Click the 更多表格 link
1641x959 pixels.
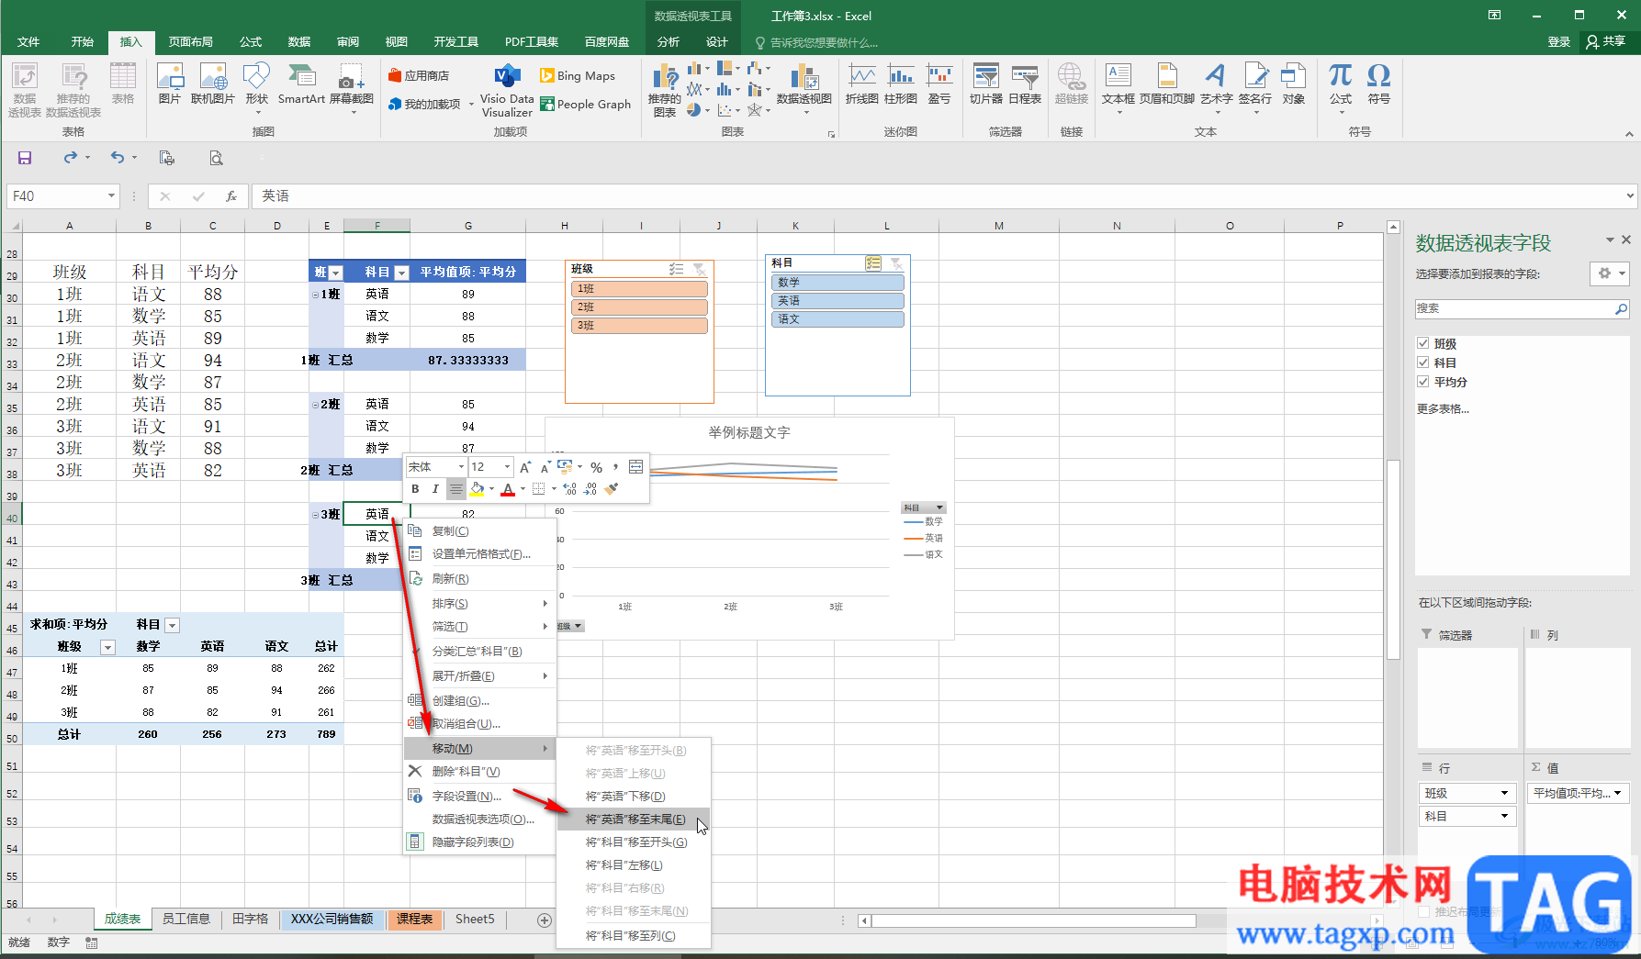(x=1443, y=409)
